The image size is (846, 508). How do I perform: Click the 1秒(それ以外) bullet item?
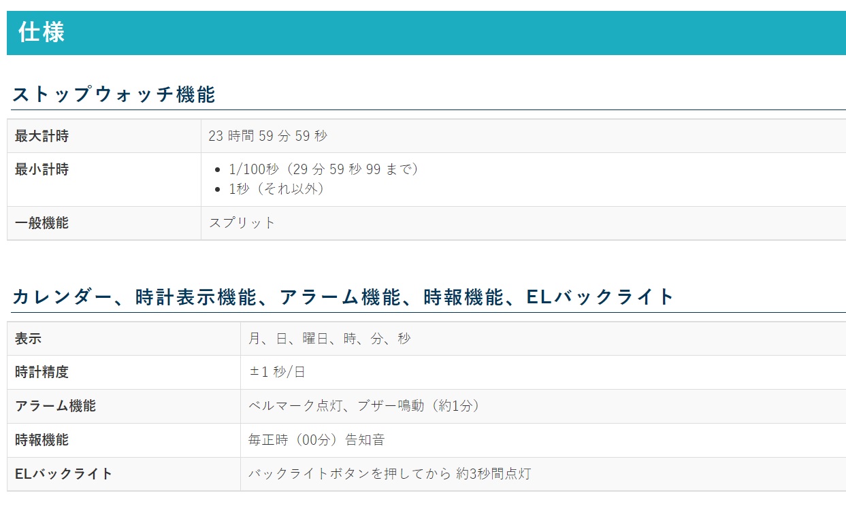point(276,189)
